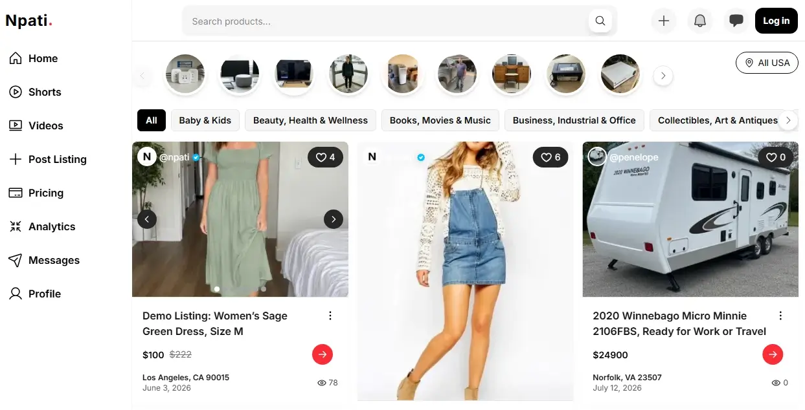Select Business, Industrial & Office category

(x=574, y=120)
